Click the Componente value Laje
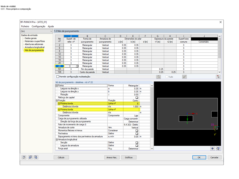 [x=131, y=116]
